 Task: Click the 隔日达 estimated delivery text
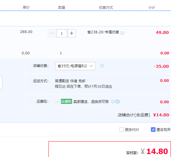[83, 86]
